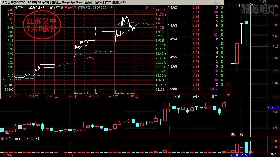280x157 pixels.
Task: Click the tick volume 40 in the list
Action: pos(216,12)
